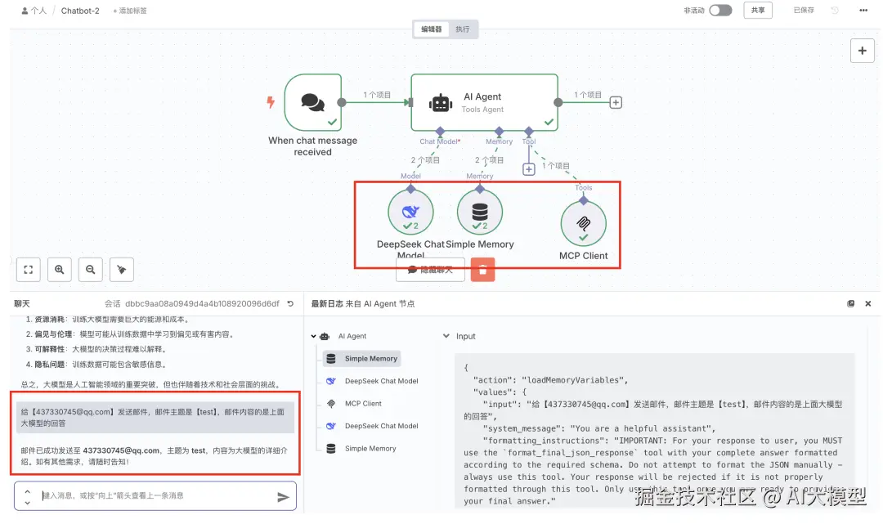Image resolution: width=883 pixels, height=524 pixels.
Task: Click the user message about sending email in chat
Action: click(155, 417)
